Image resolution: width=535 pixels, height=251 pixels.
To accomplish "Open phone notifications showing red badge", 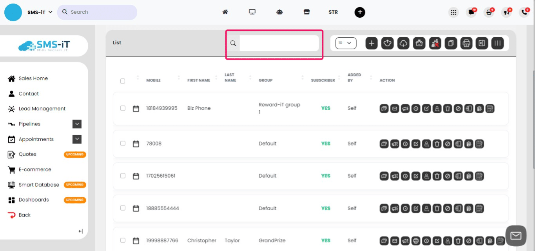I will pos(524,12).
